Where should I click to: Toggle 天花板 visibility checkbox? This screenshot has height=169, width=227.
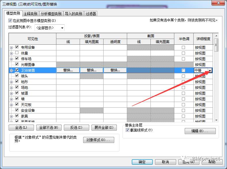(x=17, y=104)
